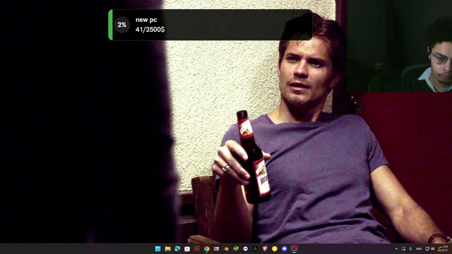This screenshot has width=452, height=254.
Task: Open File Explorer from the taskbar
Action: (x=168, y=249)
